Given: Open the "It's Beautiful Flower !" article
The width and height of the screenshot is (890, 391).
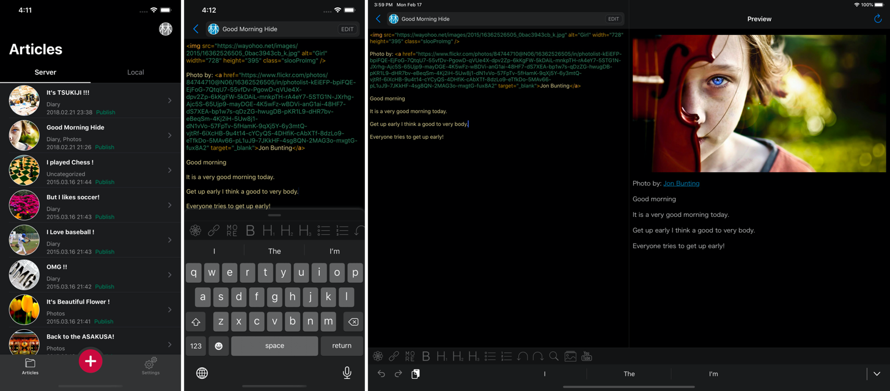Looking at the screenshot, I should [90, 310].
